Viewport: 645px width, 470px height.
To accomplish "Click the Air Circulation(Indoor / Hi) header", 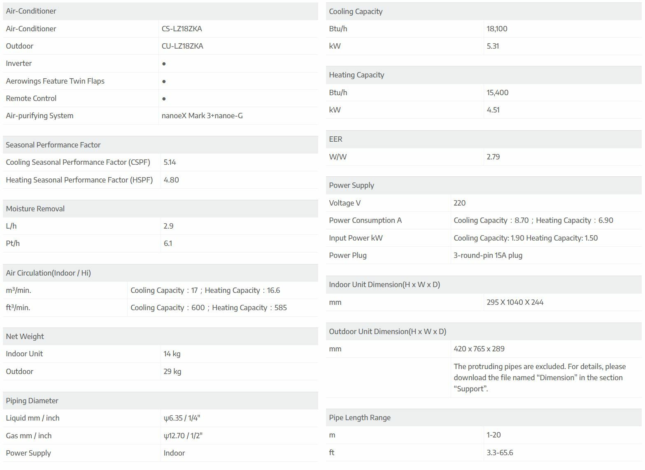I will (49, 273).
